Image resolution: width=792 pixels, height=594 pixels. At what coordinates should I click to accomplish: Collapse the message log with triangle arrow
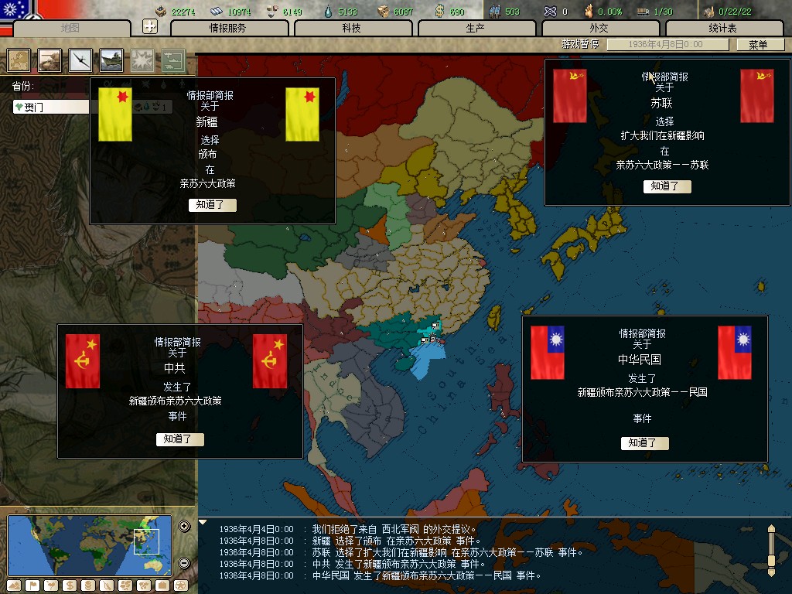[x=203, y=522]
